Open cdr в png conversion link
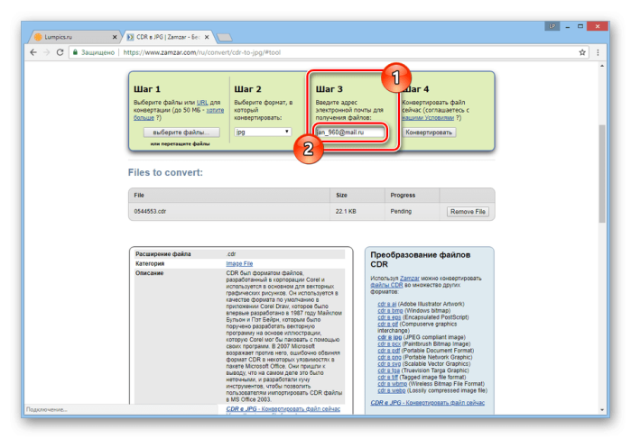Screen dimensions: 631x439 tap(389, 357)
